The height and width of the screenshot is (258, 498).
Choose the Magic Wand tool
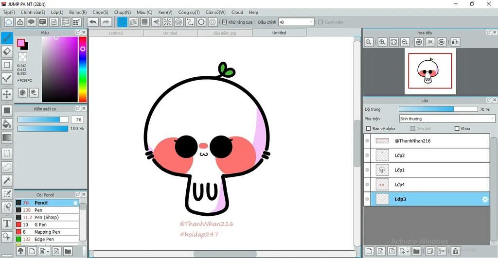[x=7, y=180]
